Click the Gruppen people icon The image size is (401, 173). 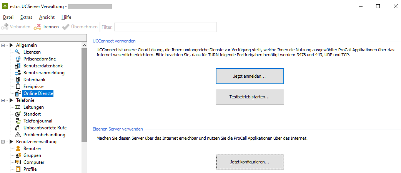point(18,155)
